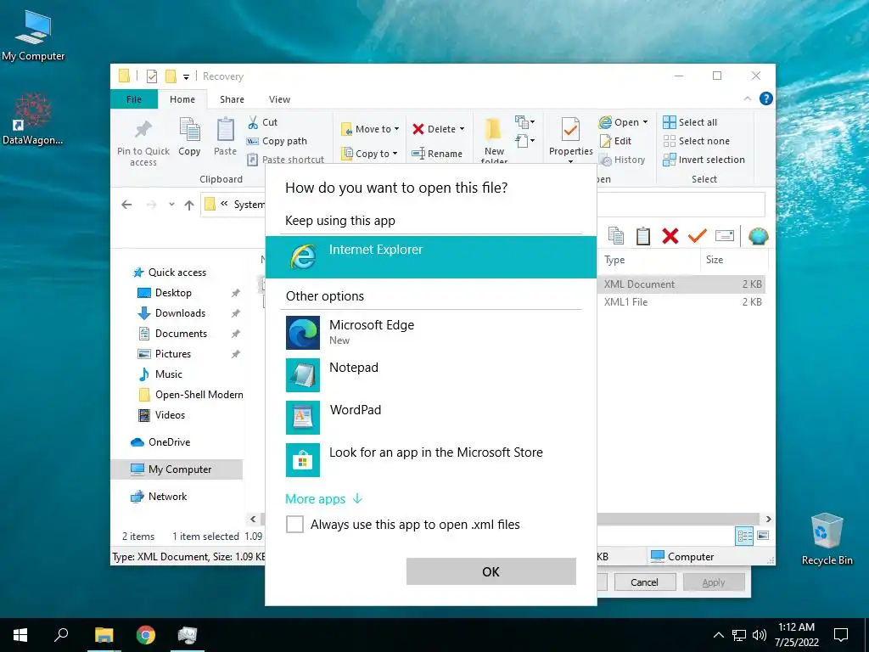Open the Recycle Bin desktop icon

[827, 539]
